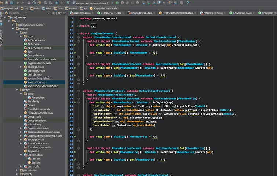Collapse the pimps folder in tree
Image resolution: width=277 pixels, height=176 pixels.
coord(21,94)
